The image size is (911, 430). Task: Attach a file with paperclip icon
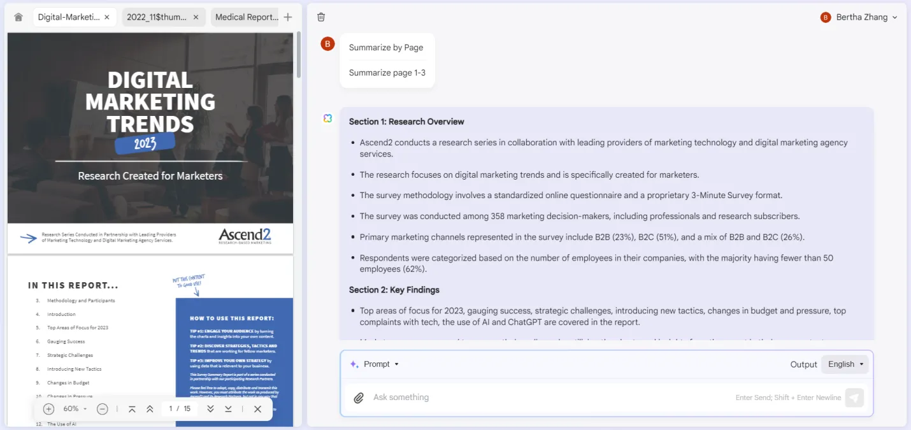pos(359,398)
